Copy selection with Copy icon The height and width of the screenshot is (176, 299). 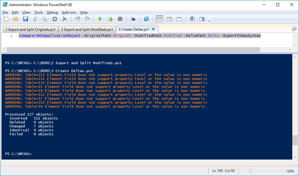[45, 19]
